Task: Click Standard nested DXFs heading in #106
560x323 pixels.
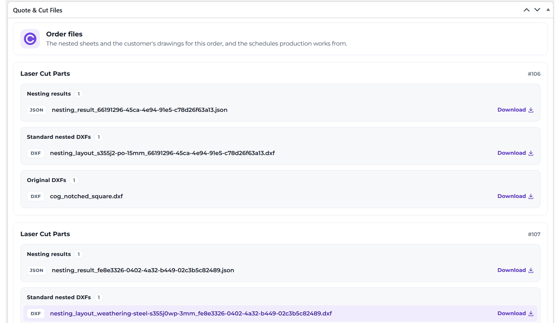Action: tap(59, 137)
